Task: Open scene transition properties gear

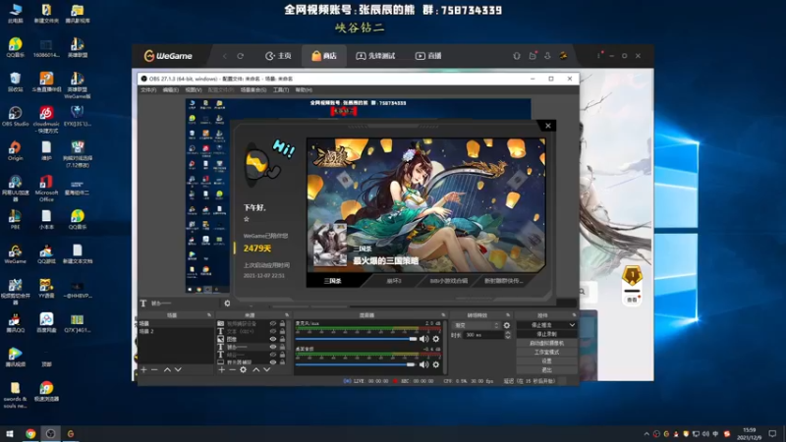Action: pyautogui.click(x=507, y=325)
